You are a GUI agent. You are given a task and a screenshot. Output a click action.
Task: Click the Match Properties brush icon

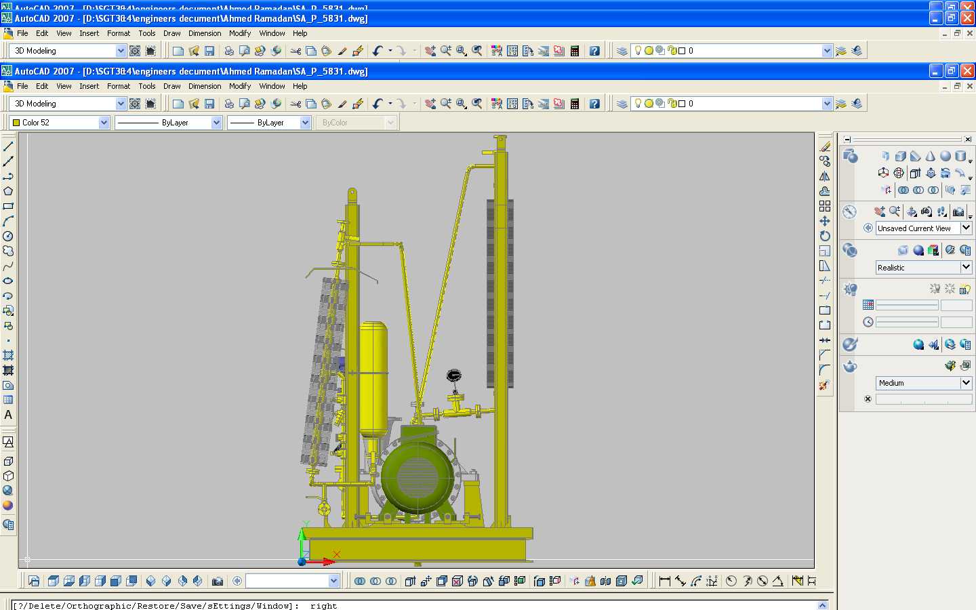[342, 104]
